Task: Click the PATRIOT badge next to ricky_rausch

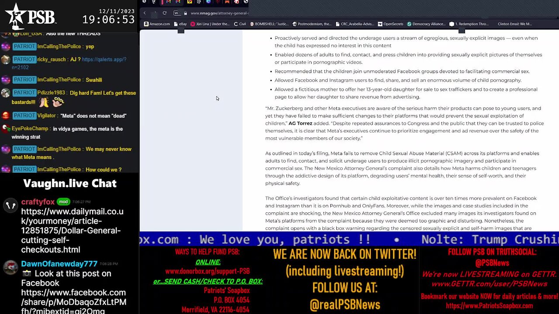Action: [24, 59]
